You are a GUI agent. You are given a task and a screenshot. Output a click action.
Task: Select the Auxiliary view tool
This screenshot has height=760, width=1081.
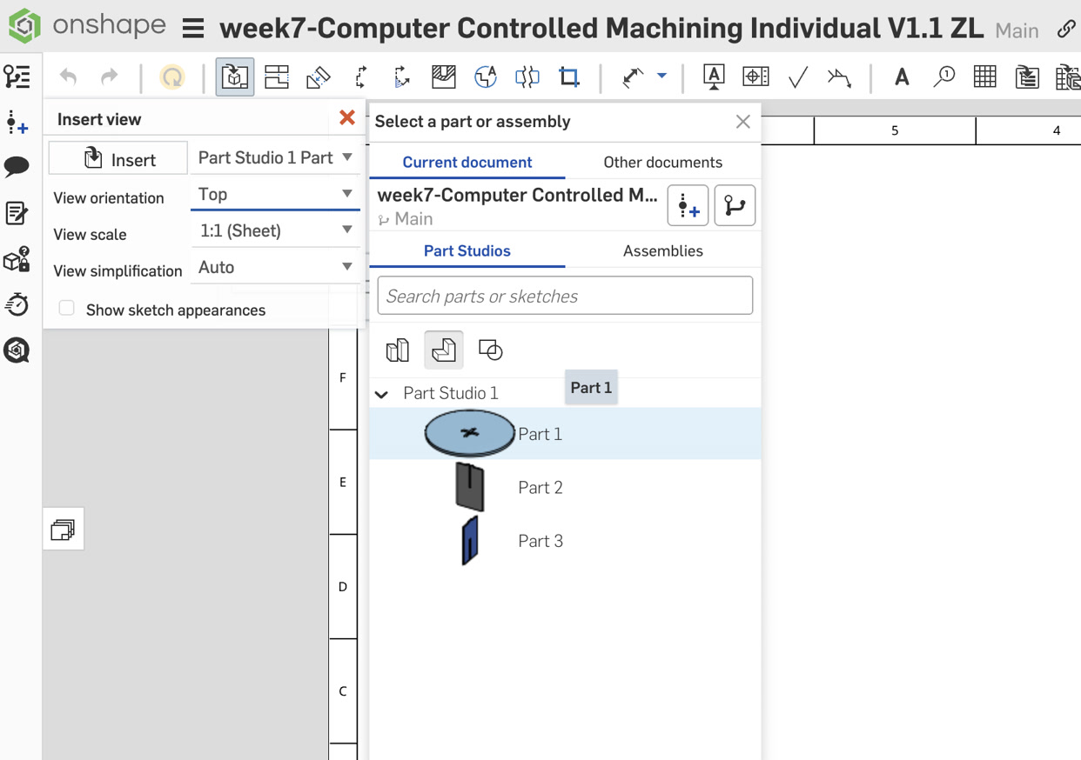[319, 77]
